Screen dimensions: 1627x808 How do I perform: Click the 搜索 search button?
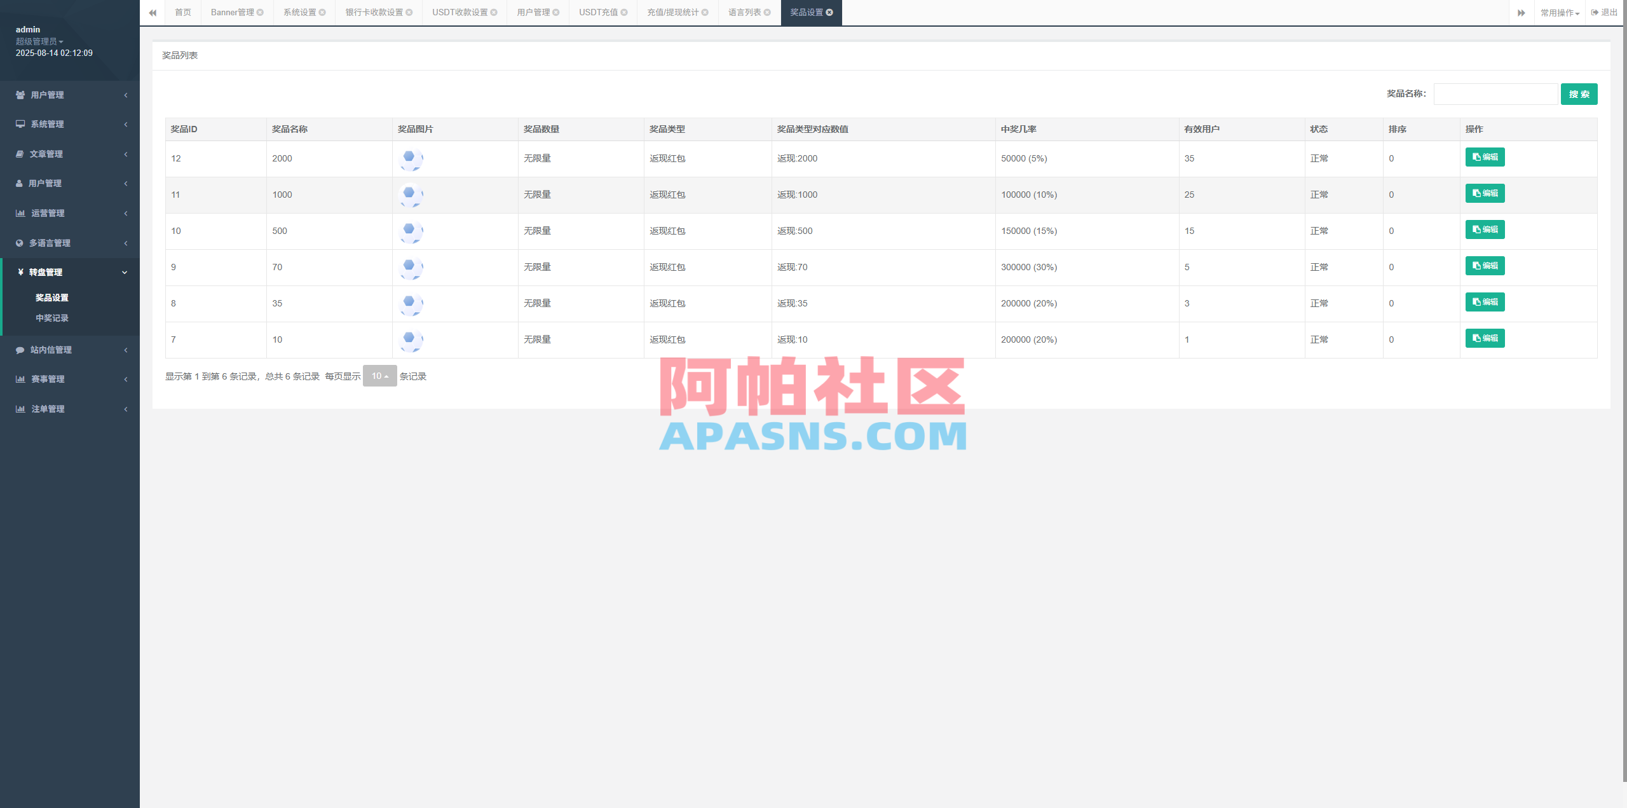[x=1579, y=93]
